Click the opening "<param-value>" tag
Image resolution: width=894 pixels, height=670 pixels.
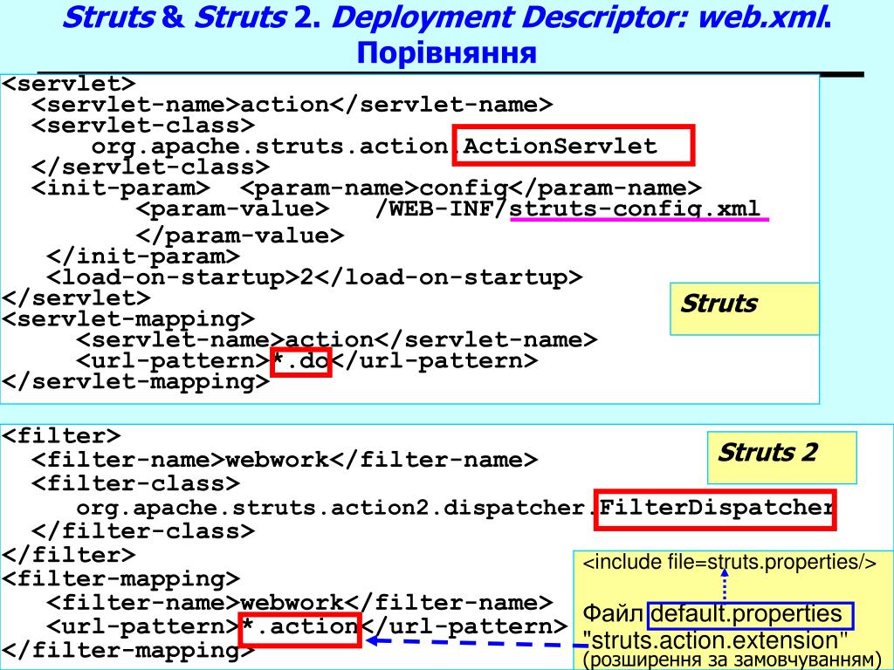click(x=232, y=209)
